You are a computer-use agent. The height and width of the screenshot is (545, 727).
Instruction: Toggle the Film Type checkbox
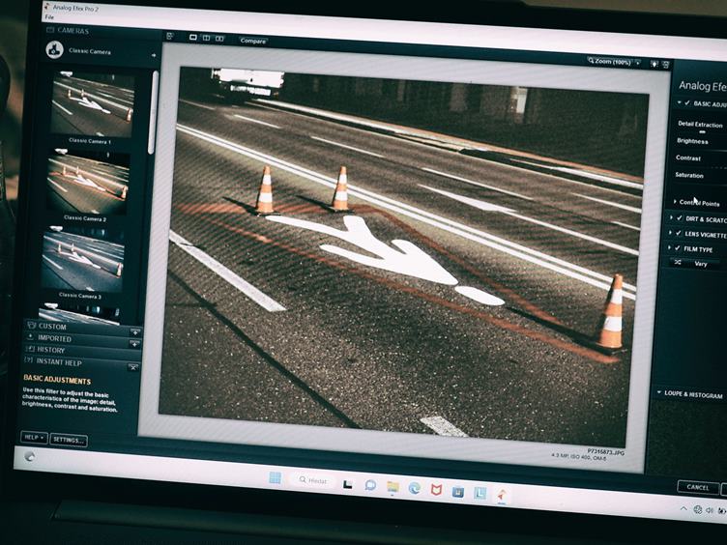678,248
